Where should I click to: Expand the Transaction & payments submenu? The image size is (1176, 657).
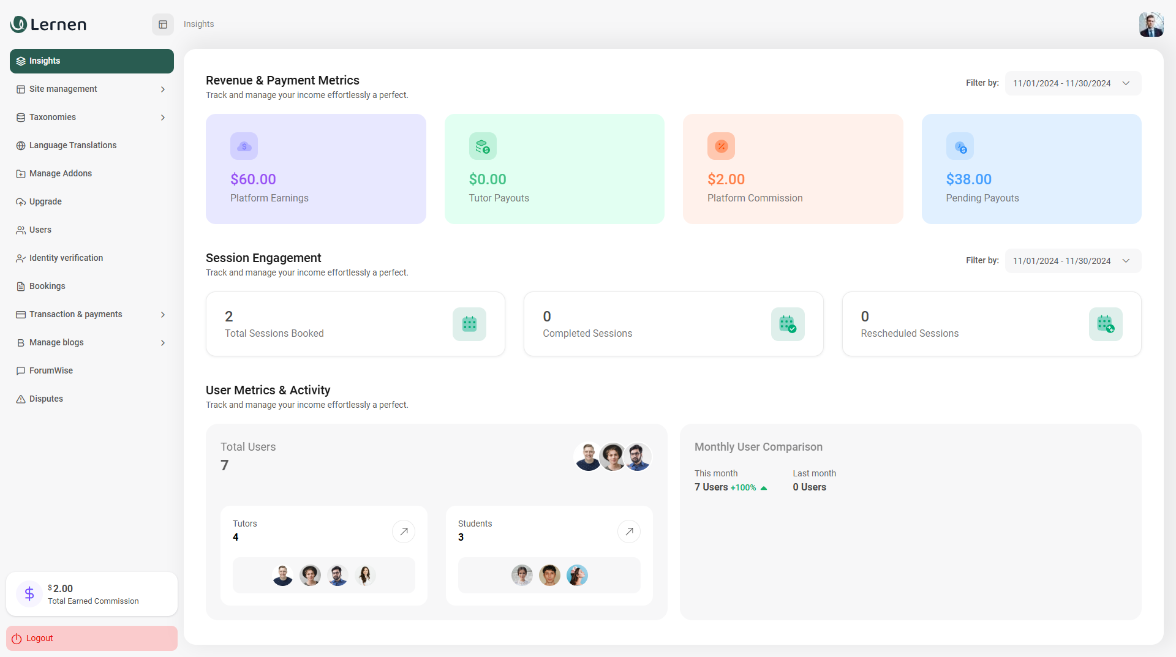(x=92, y=315)
